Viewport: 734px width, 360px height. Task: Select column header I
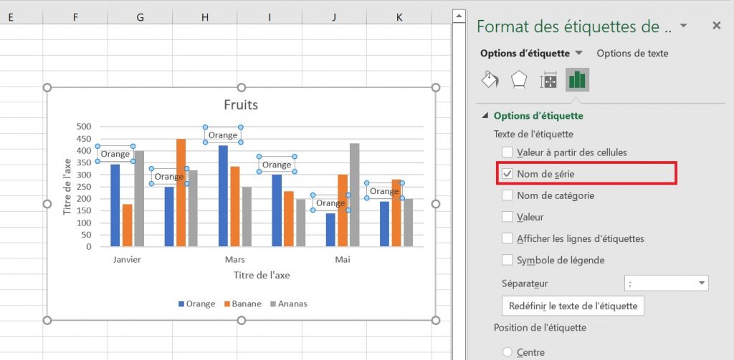(270, 17)
